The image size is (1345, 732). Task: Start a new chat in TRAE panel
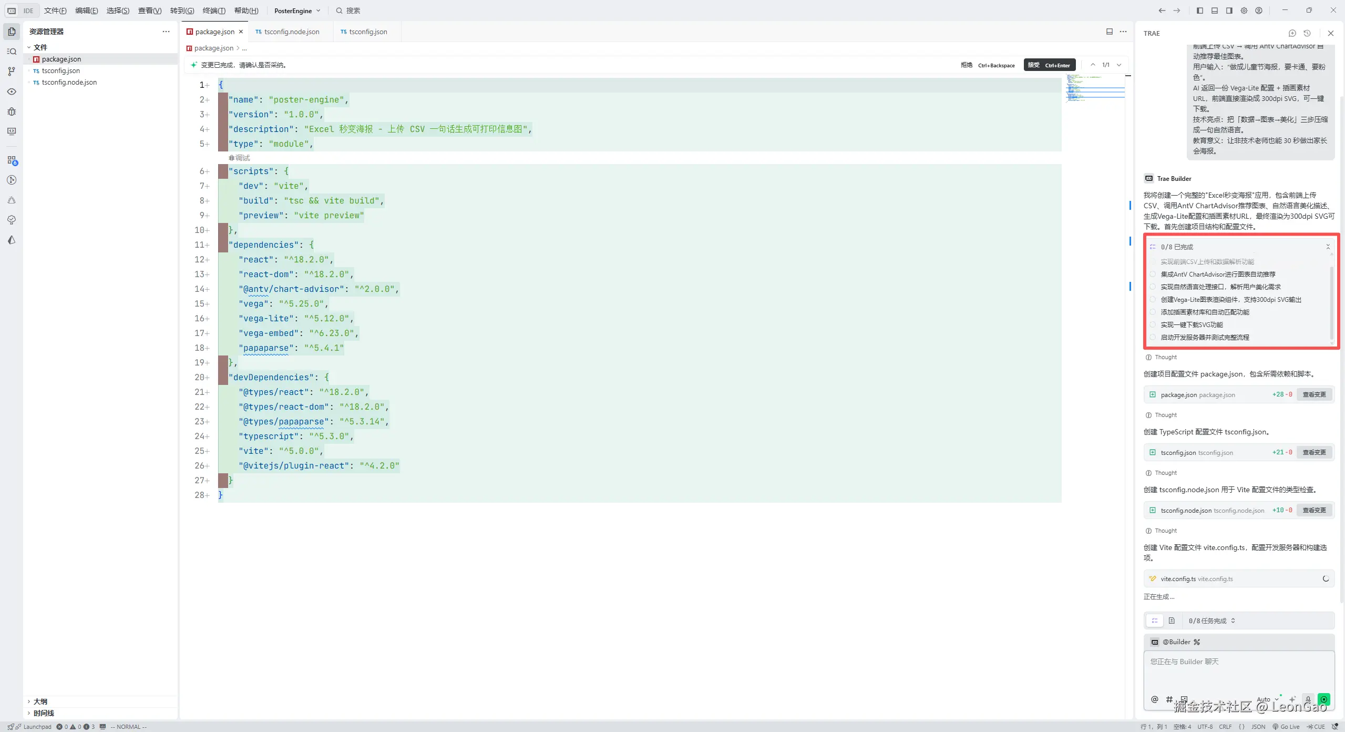pyautogui.click(x=1292, y=33)
